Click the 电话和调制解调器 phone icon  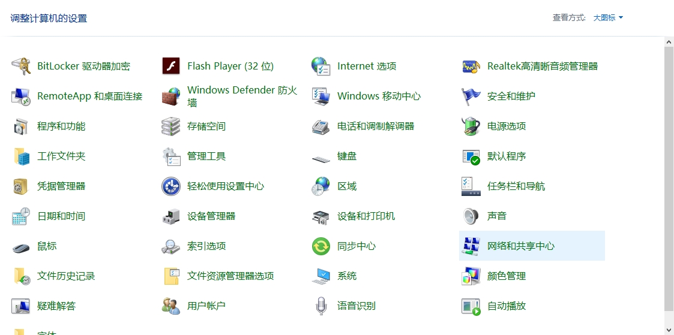[x=320, y=126]
